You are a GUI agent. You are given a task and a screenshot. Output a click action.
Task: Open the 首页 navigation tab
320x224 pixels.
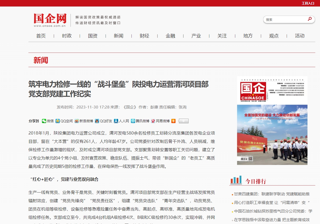click(41, 36)
